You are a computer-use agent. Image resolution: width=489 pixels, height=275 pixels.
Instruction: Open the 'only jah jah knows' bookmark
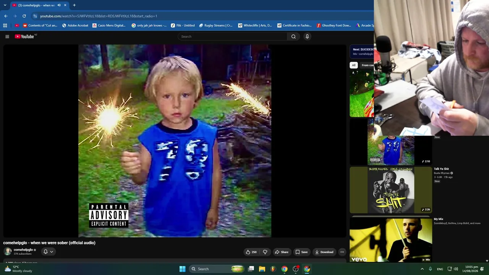149,26
